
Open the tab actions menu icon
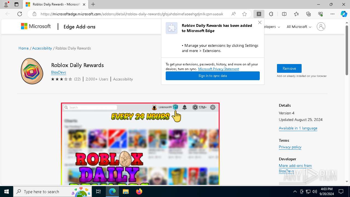click(x=16, y=4)
